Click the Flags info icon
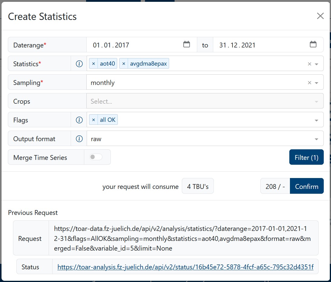331x282 pixels. 79,120
